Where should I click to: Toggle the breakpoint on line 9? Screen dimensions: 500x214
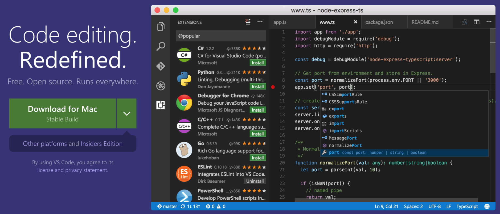pos(273,87)
